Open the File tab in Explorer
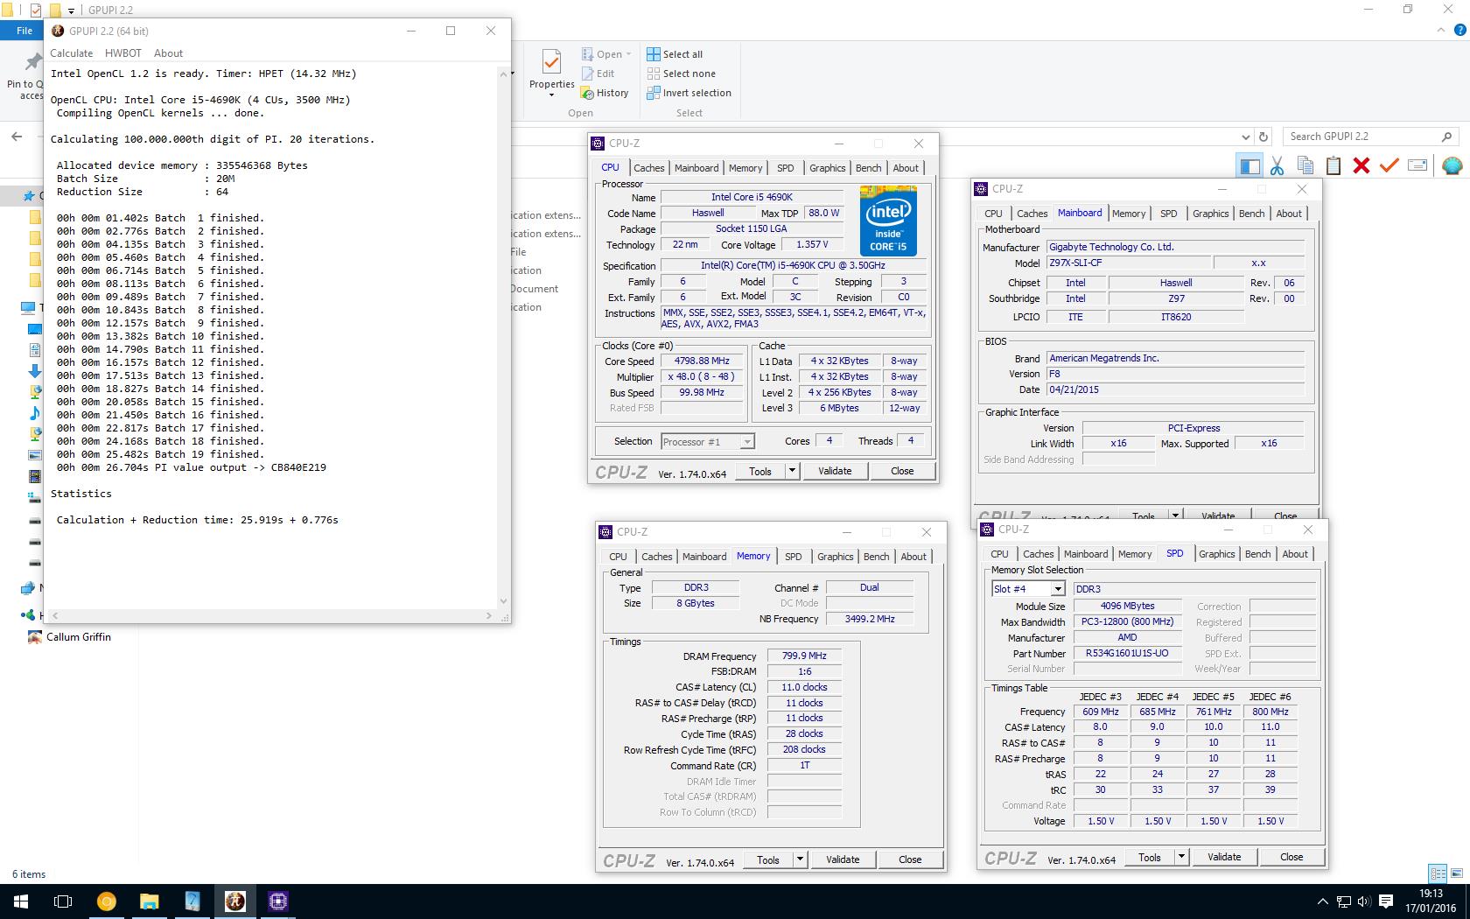 [24, 31]
